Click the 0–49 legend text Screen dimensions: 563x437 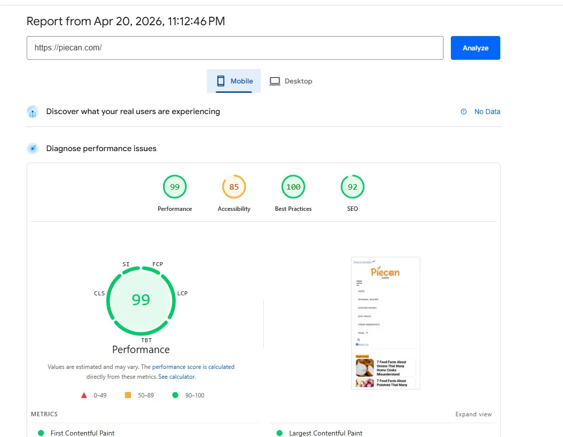[x=100, y=396]
